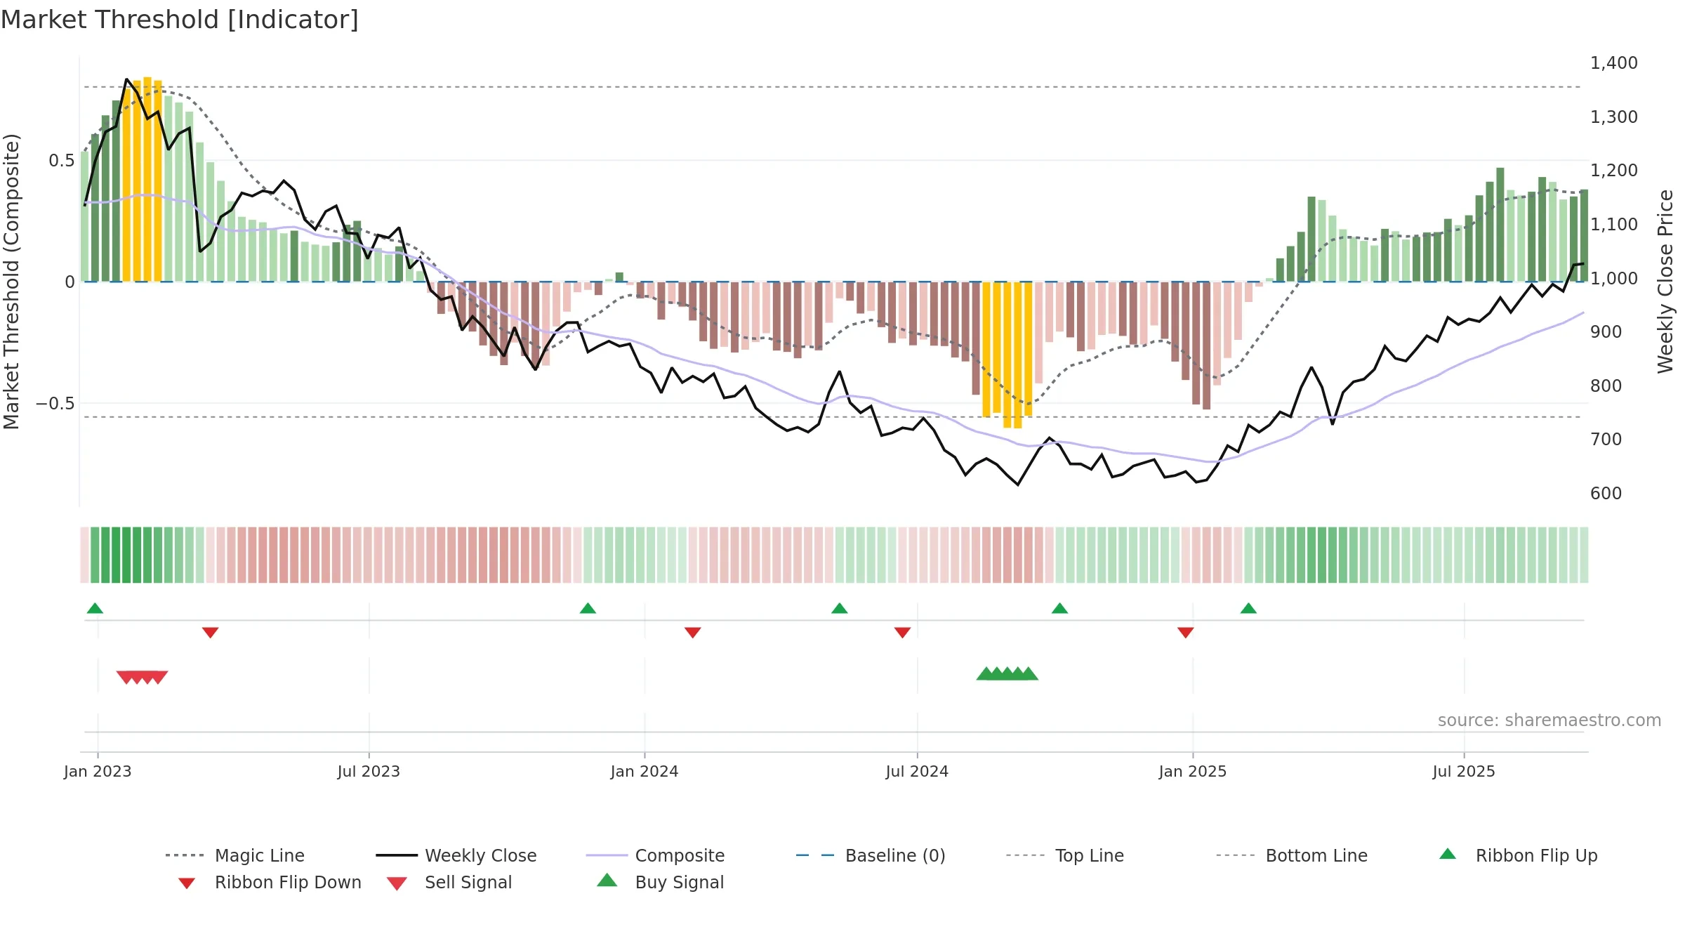Viewport: 1685px width, 948px height.
Task: Click the Ribbon Flip Up marker near May 2024
Action: coord(839,608)
